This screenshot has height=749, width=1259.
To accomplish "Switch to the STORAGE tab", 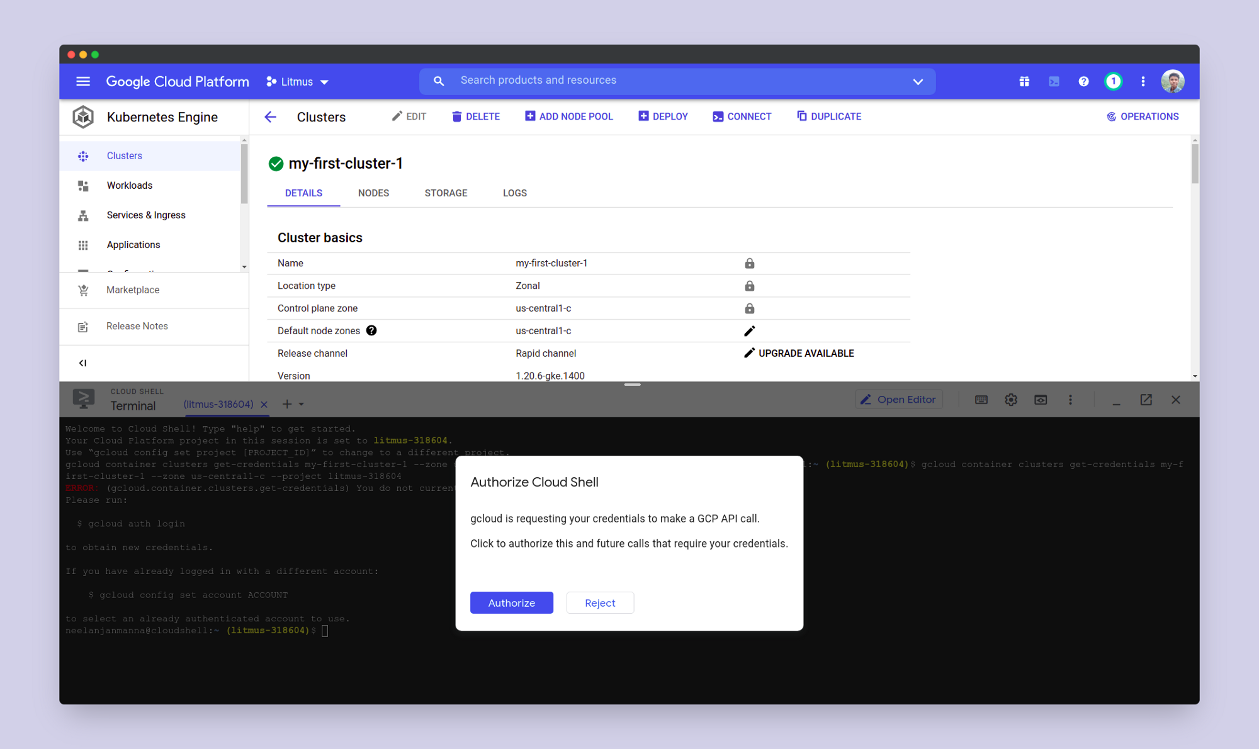I will (446, 193).
